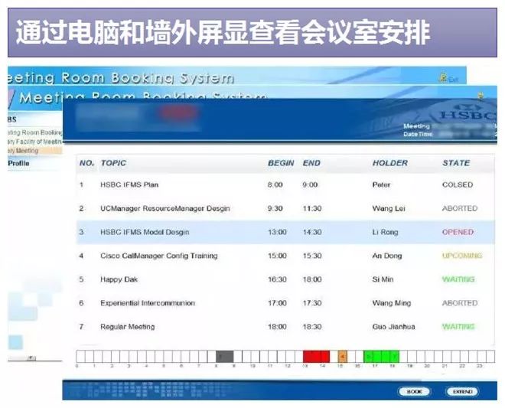Click the orange 15:00 timeline block

click(342, 357)
